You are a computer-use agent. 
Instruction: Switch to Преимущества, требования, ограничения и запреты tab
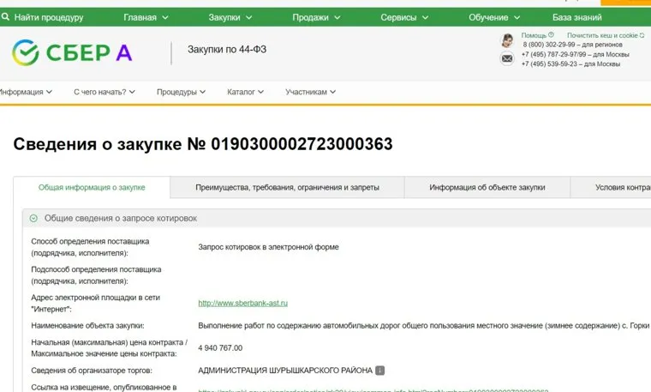(287, 188)
